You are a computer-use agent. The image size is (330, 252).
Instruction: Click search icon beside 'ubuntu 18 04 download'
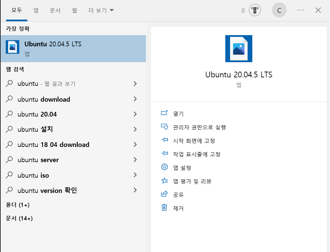(9, 145)
